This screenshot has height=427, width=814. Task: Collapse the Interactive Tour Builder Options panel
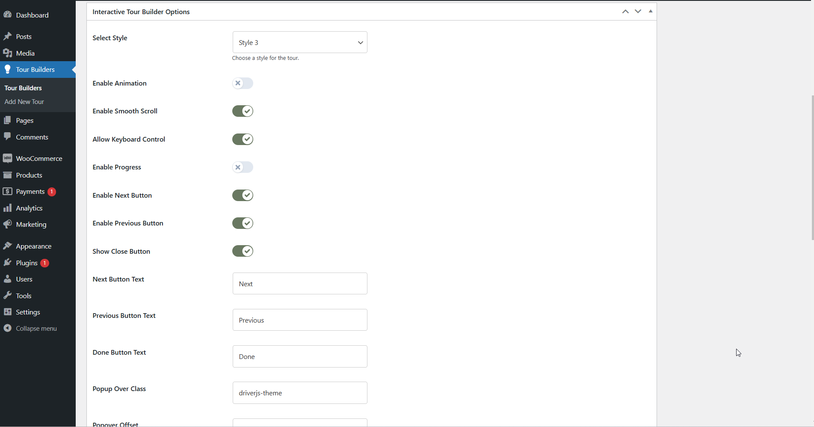(x=650, y=11)
